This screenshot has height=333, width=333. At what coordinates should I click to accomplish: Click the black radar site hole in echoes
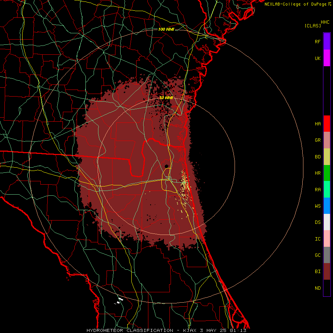pos(166,166)
